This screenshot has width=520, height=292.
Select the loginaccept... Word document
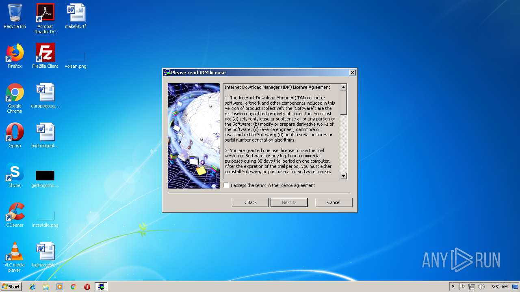click(45, 255)
